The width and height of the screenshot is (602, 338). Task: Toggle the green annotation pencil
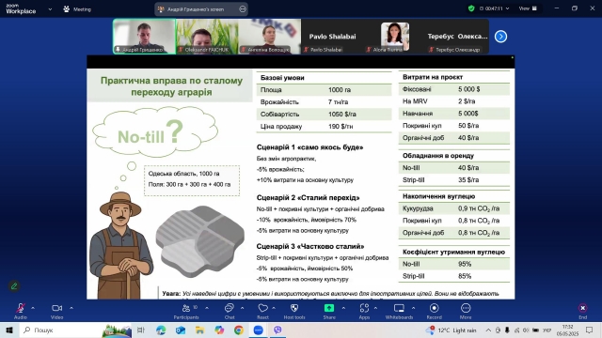14,285
